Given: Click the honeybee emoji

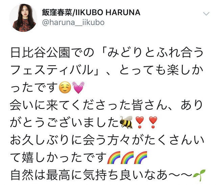Looking at the screenshot, I should click(126, 122).
